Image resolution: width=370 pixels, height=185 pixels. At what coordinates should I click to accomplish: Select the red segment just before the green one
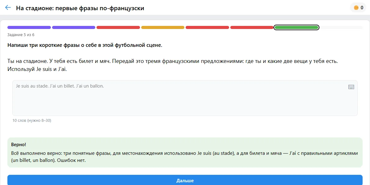point(252,27)
